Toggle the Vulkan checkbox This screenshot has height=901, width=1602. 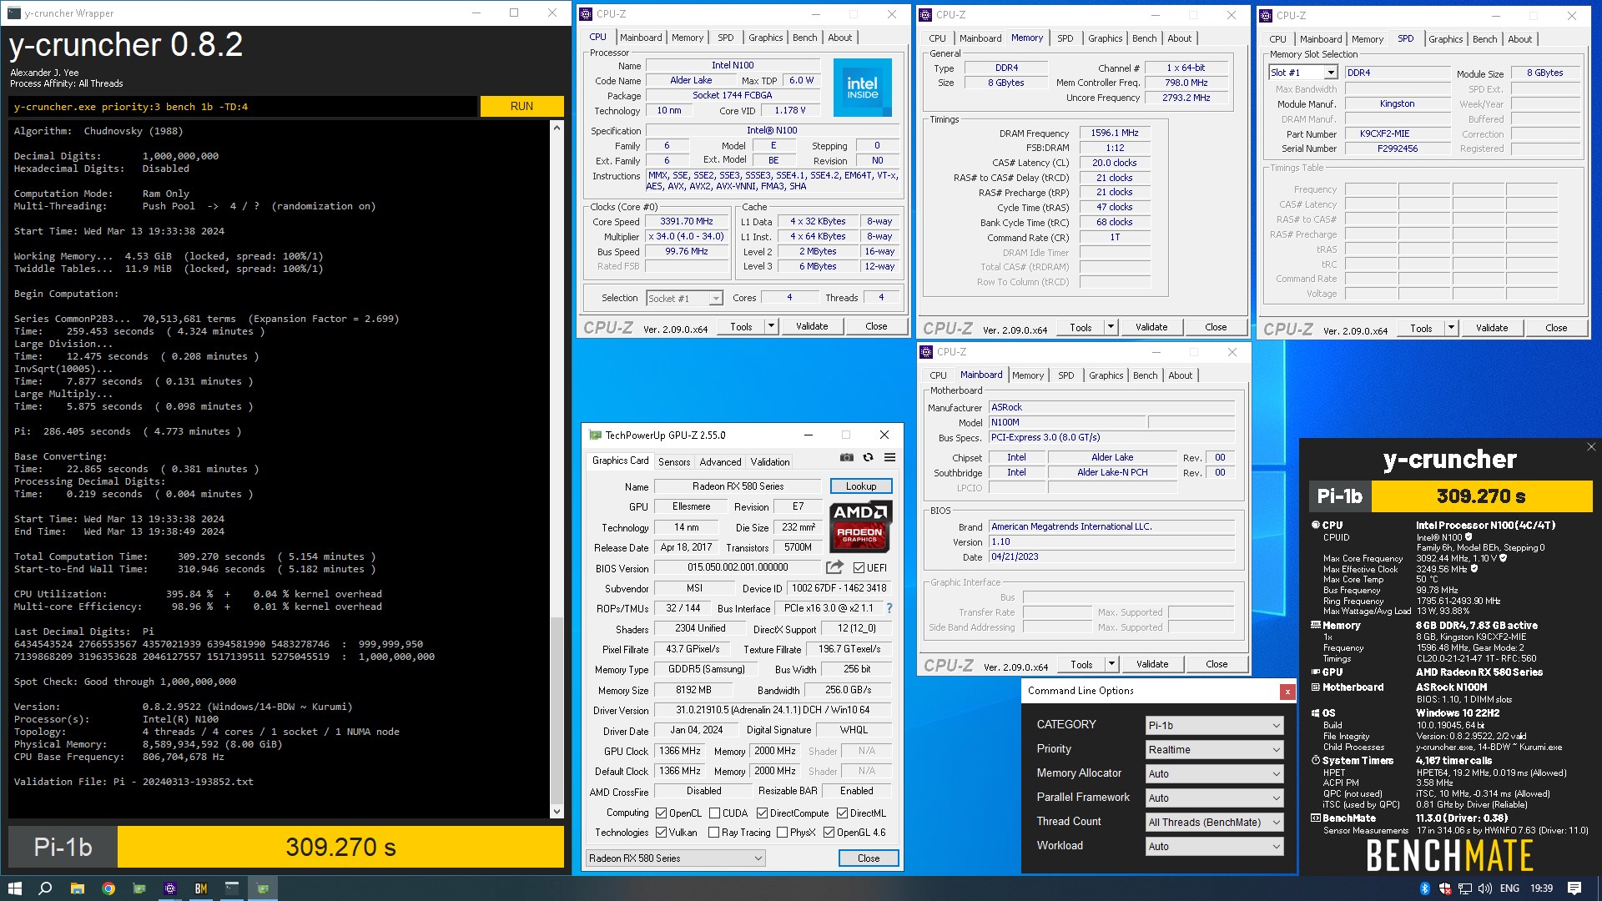coord(661,833)
